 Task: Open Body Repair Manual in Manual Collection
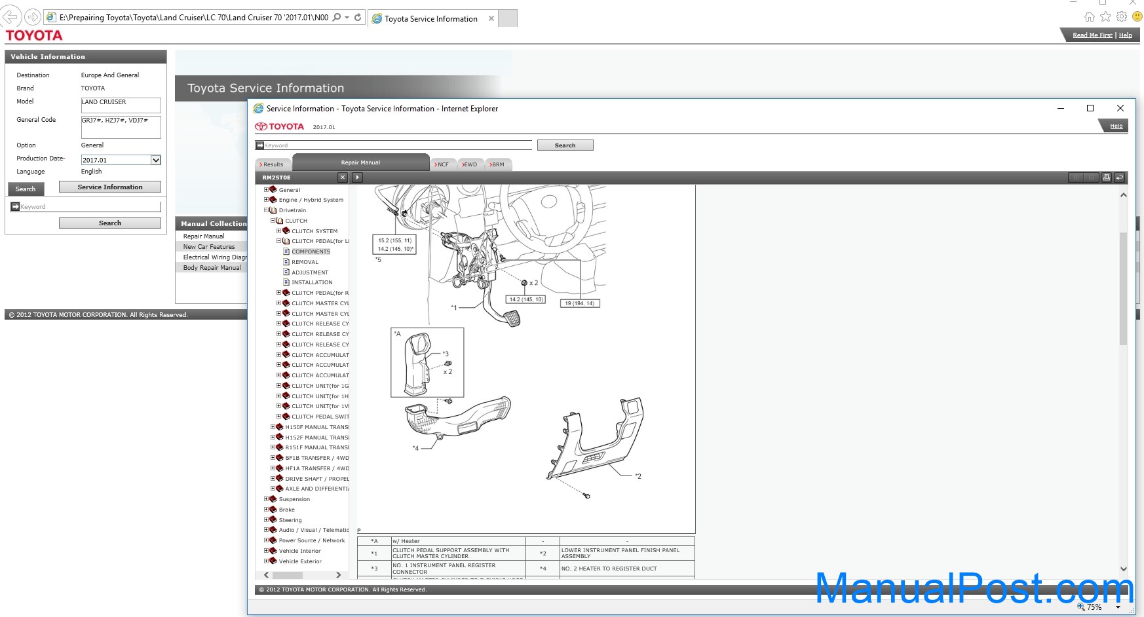[x=212, y=268]
